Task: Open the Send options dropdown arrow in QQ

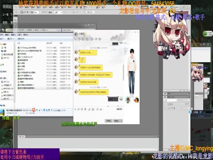Action: pos(122,121)
